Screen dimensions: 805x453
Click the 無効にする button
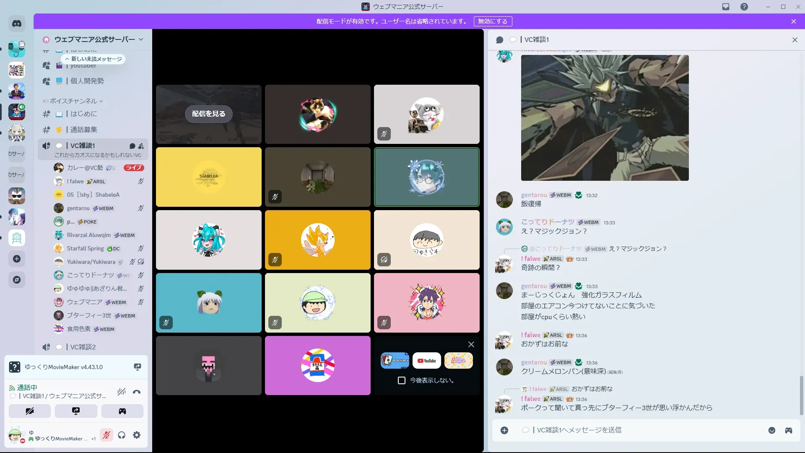point(493,21)
